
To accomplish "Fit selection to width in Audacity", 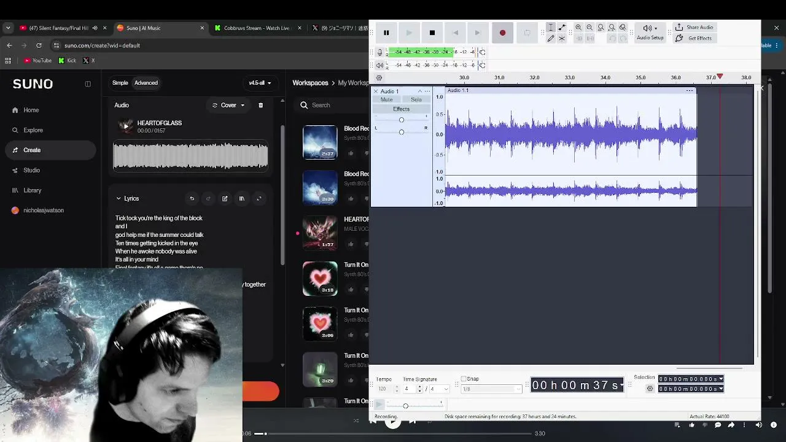I will click(601, 28).
